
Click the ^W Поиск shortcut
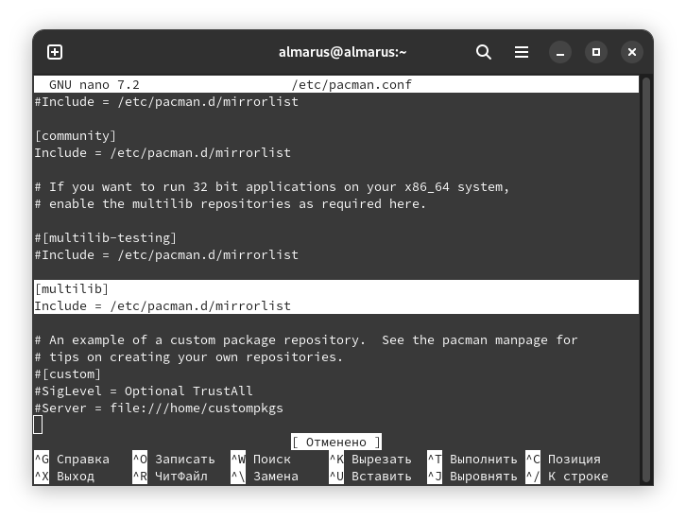point(261,460)
